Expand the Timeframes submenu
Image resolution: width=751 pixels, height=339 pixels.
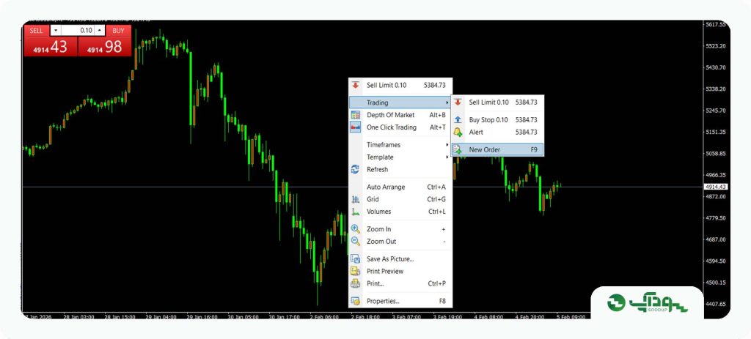400,144
